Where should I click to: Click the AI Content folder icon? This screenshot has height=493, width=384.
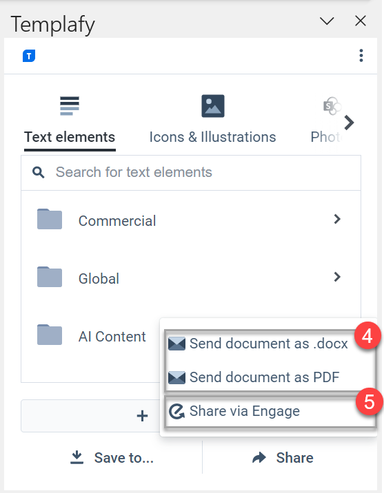(50, 335)
